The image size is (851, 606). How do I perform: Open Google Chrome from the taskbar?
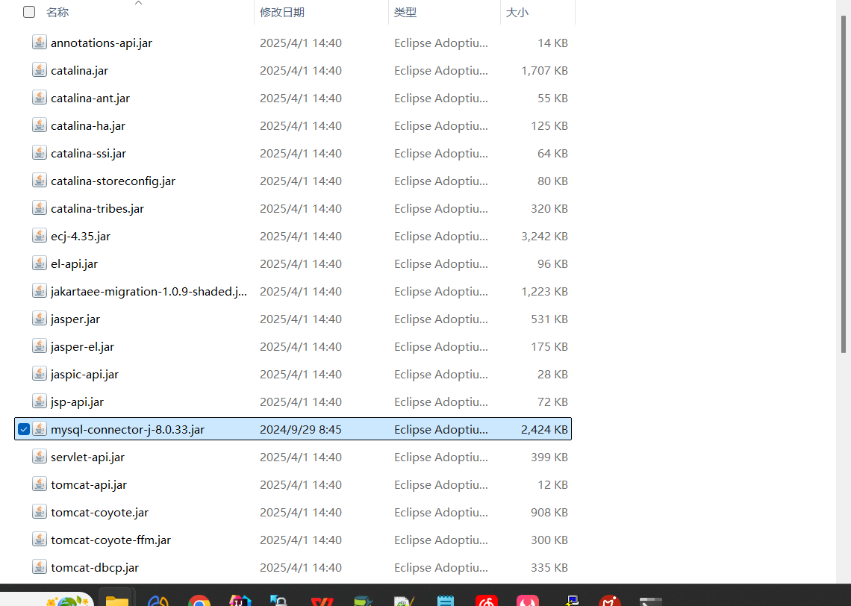[199, 601]
